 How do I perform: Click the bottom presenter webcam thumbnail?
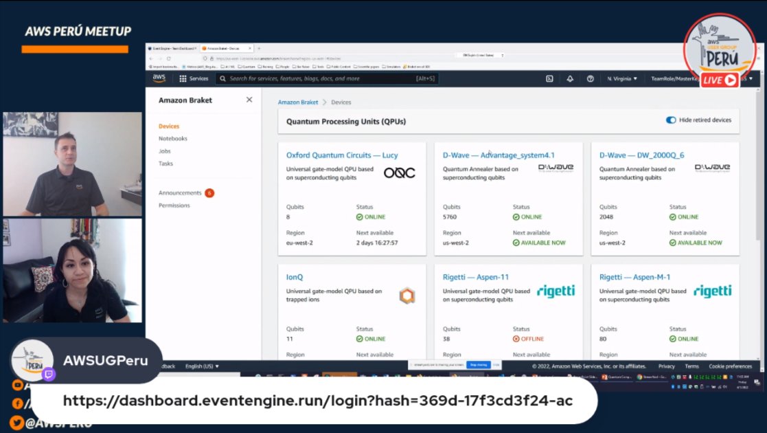point(72,270)
